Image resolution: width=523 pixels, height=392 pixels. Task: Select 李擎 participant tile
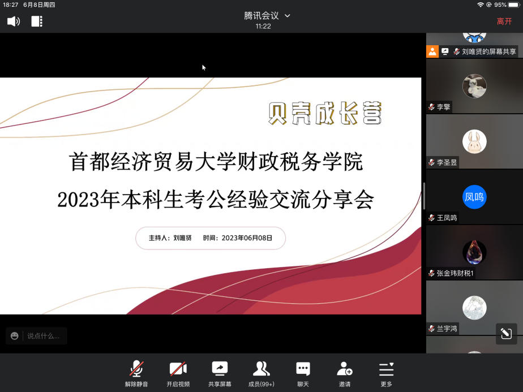tap(474, 86)
